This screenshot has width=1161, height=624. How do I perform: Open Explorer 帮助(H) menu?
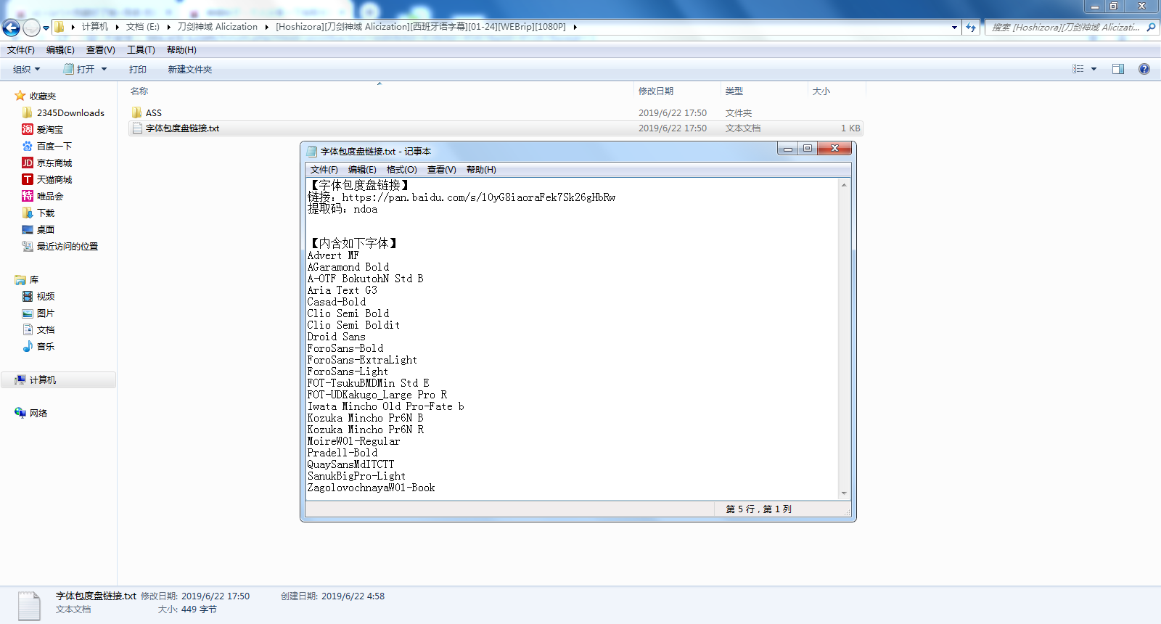point(181,50)
